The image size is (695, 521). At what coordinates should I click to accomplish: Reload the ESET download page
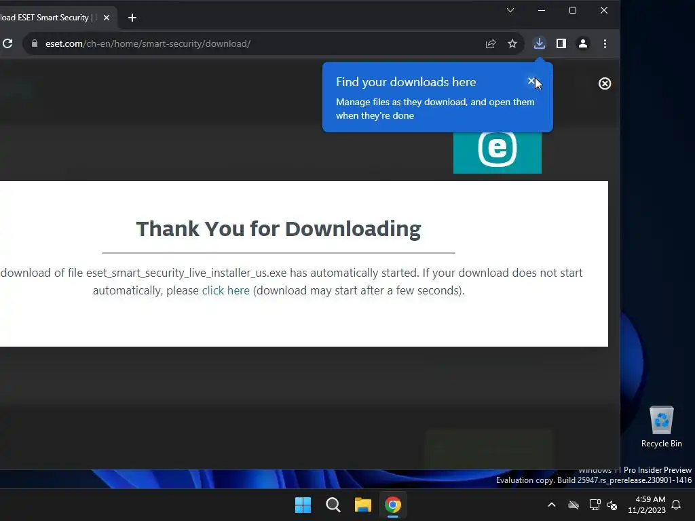[7, 43]
